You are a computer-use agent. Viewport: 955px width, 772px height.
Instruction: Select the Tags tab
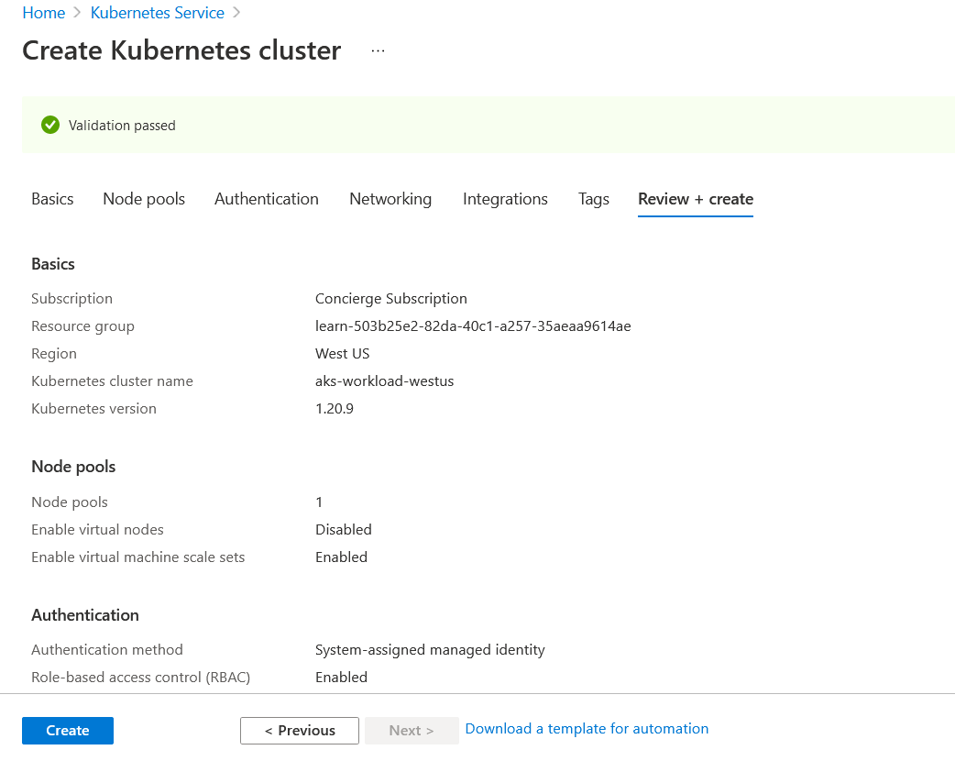pyautogui.click(x=594, y=199)
